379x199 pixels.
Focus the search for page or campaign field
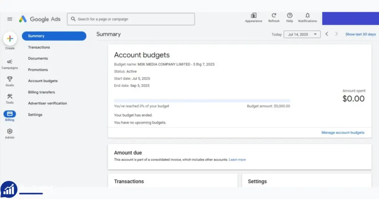point(131,19)
